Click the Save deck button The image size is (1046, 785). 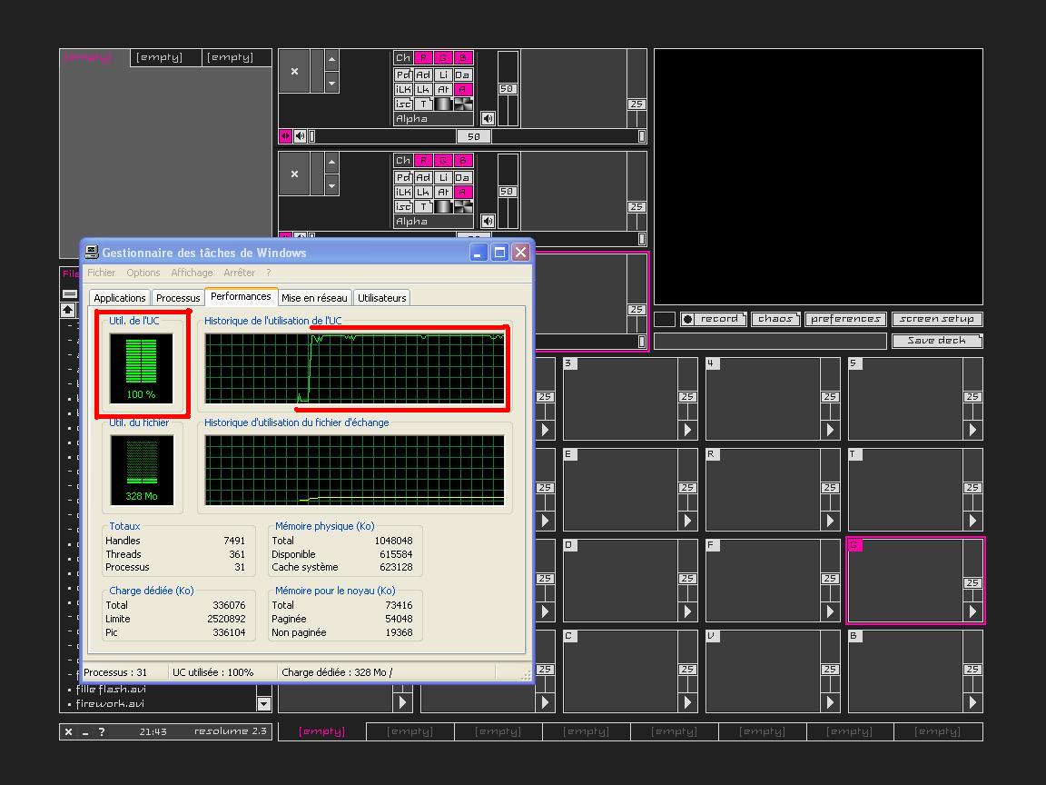click(937, 341)
